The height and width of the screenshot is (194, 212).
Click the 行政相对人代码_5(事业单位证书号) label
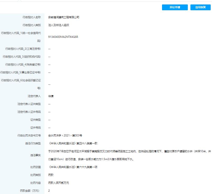click(x=21, y=72)
